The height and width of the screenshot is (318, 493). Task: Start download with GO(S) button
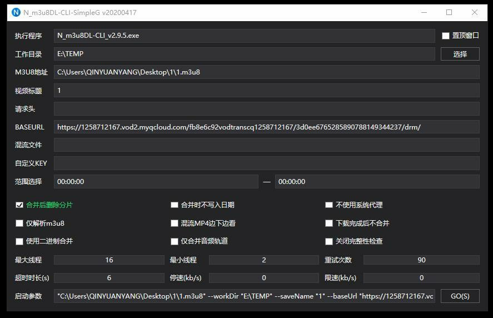tap(460, 296)
